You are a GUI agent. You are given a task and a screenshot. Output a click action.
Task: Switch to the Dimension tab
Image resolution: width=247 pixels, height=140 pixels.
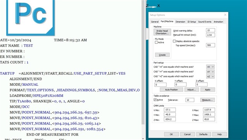(180, 22)
